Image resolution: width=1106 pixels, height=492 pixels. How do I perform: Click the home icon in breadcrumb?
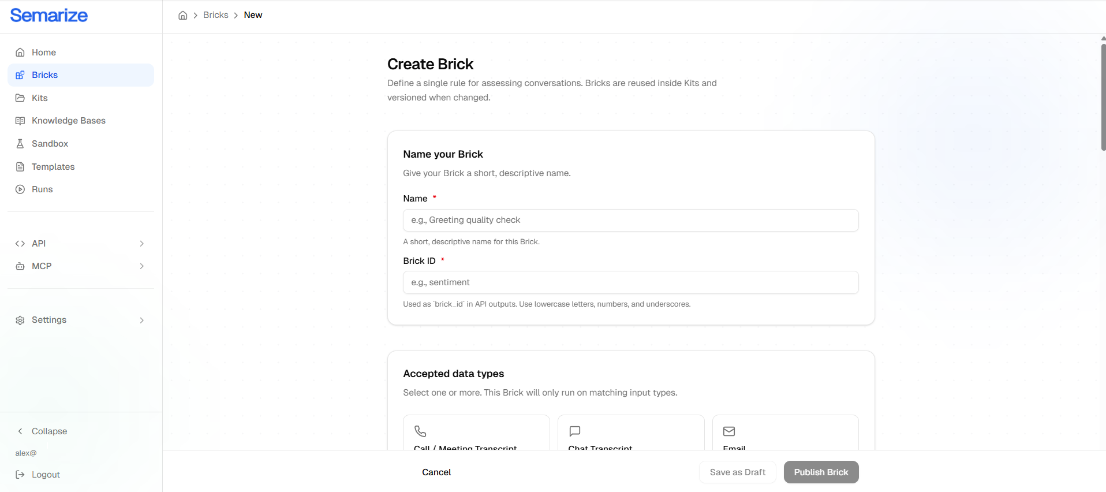tap(182, 16)
